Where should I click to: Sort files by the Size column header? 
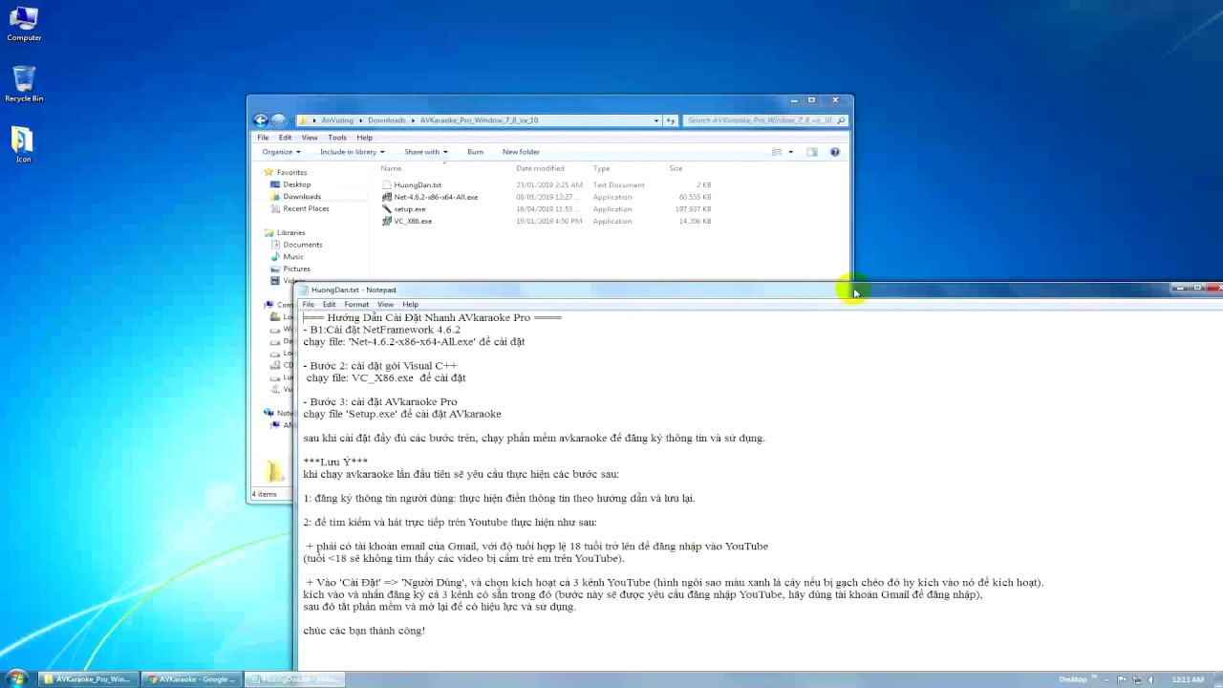676,168
